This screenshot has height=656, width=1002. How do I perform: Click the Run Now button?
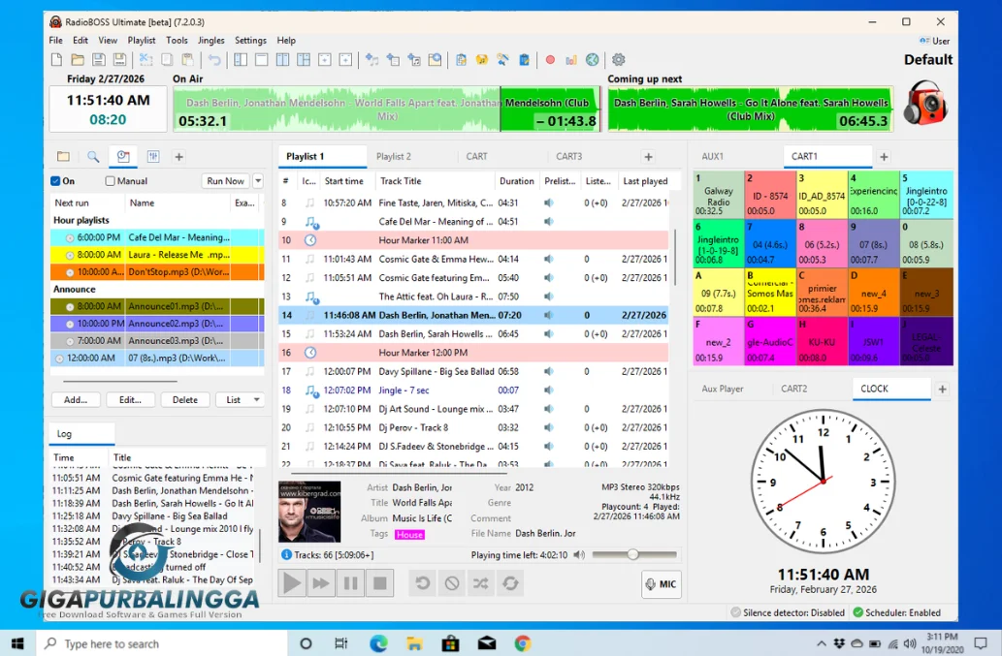tap(226, 181)
